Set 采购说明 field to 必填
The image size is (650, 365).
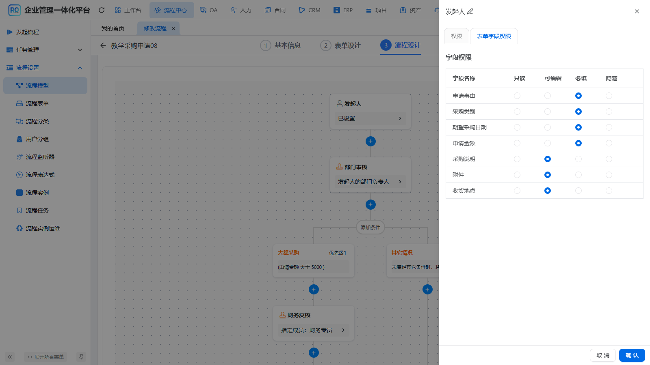(x=578, y=159)
